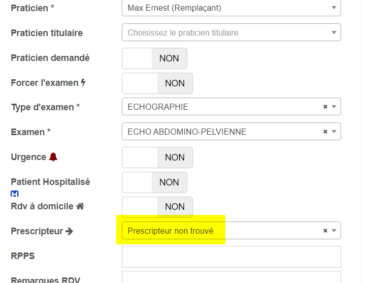Image resolution: width=367 pixels, height=283 pixels.
Task: Clear the Type d'examen selection with x
Action: click(x=325, y=107)
